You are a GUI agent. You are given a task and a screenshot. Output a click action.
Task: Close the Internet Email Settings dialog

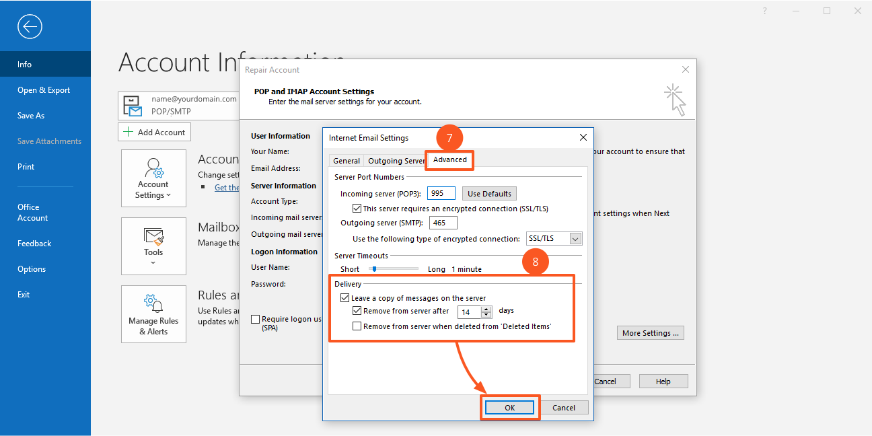(583, 137)
